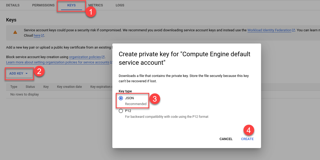Click the orange warning triangle icon
The image size is (320, 160).
click(x=15, y=32)
